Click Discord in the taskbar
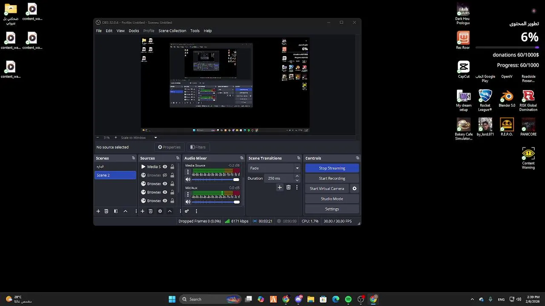This screenshot has width=545, height=306. click(298, 299)
